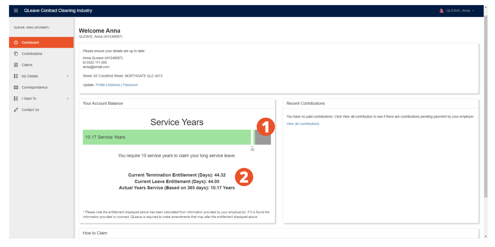Viewport: 495px width, 247px height.
Task: Click the user avatar icon in header
Action: [441, 11]
